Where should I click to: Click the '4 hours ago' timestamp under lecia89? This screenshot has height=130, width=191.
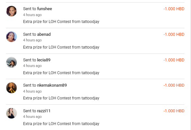click(x=32, y=66)
